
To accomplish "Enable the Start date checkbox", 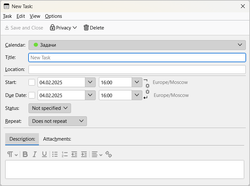I will coord(32,82).
